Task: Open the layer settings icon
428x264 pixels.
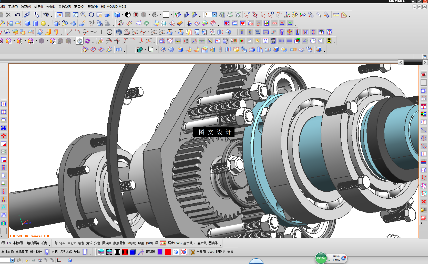Action: pos(222,15)
